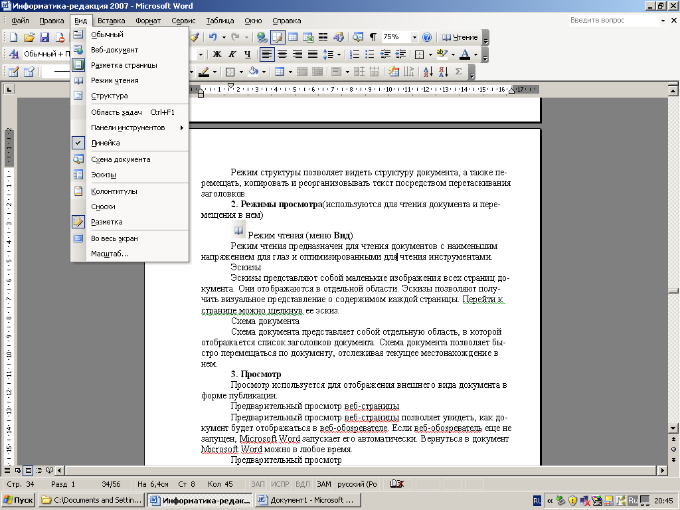
Task: Click the numbered list icon
Action: [355, 54]
